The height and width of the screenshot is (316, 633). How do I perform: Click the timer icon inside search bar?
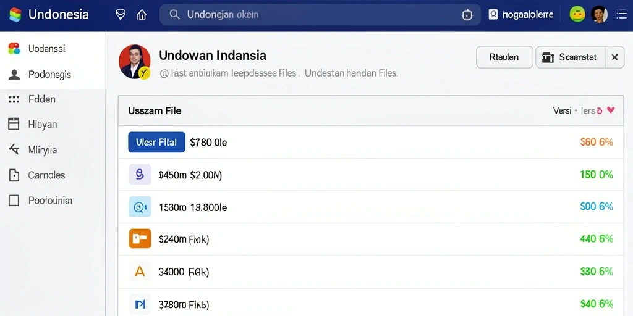coord(467,15)
